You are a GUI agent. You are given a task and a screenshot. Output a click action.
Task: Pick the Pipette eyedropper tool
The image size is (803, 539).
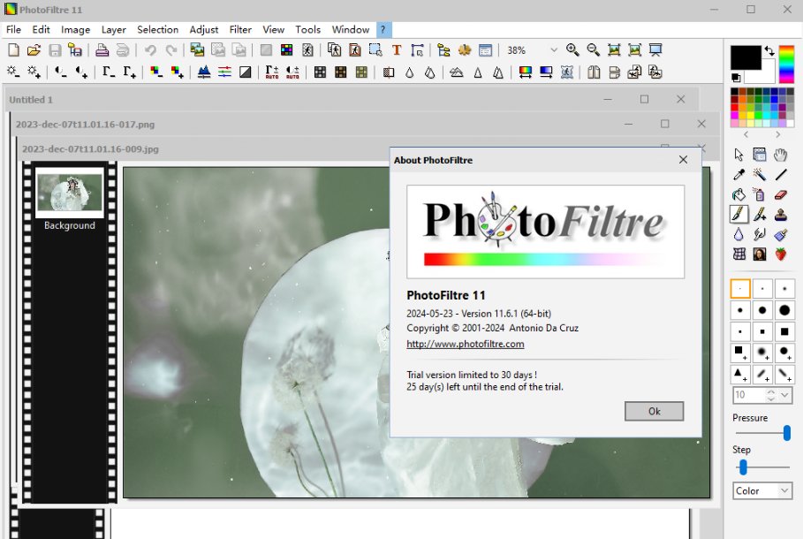[739, 175]
